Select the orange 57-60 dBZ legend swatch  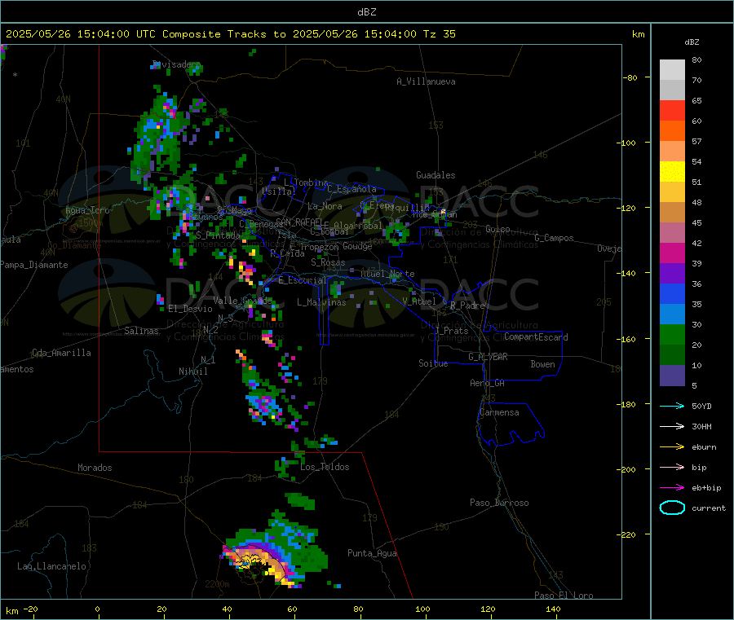[x=672, y=131]
